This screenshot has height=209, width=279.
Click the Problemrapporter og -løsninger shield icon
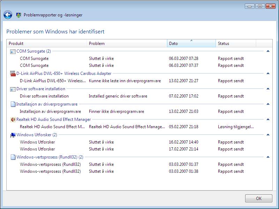coord(18,15)
